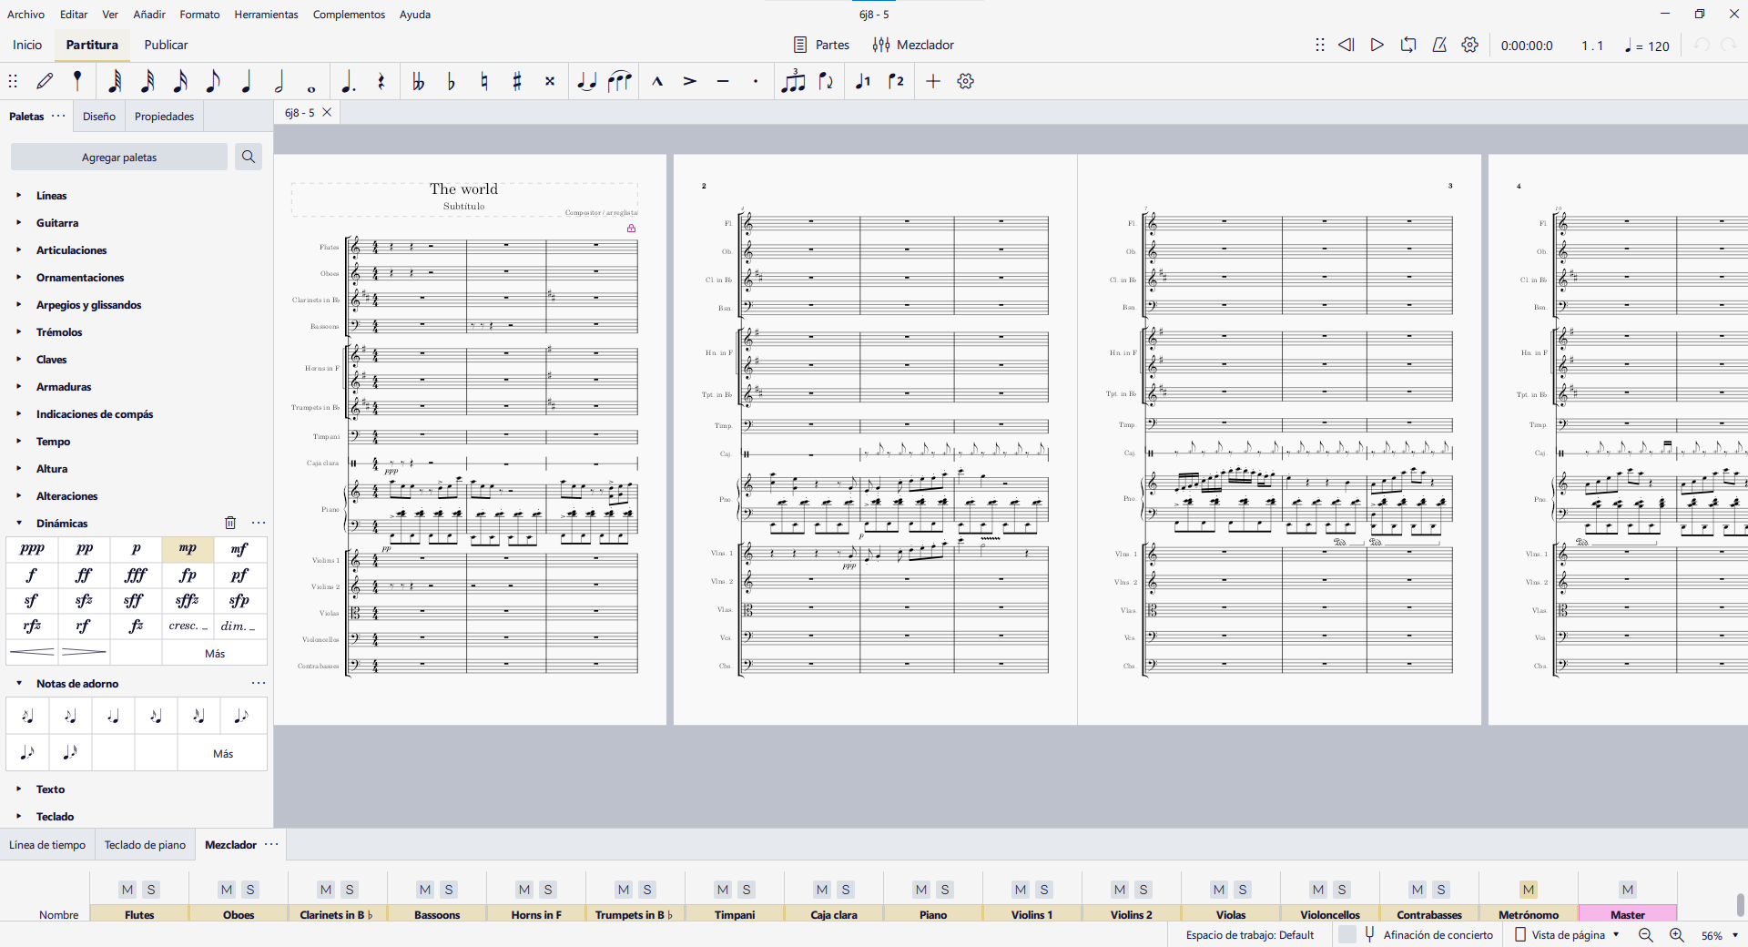1748x947 pixels.
Task: Select the 16th note duration
Action: (x=180, y=81)
